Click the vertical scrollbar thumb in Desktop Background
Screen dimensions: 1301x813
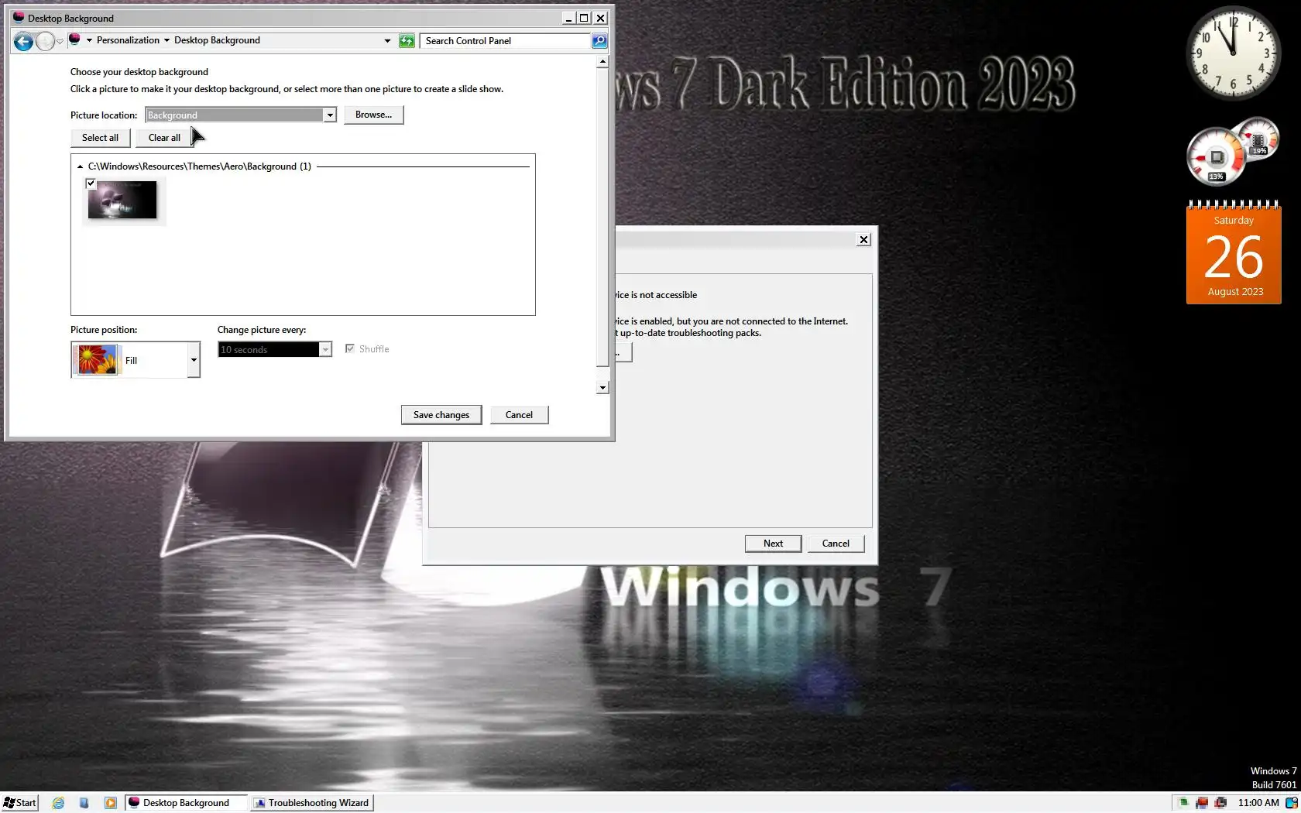[x=602, y=218]
